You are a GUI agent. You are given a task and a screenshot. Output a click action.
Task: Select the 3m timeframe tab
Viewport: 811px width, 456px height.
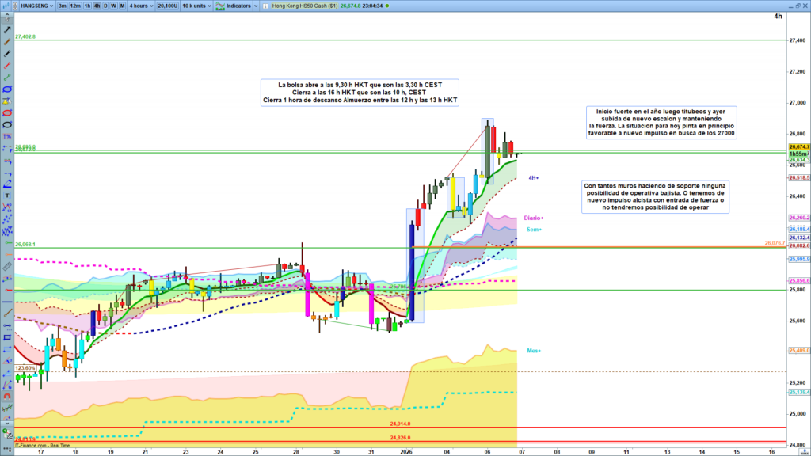(62, 6)
